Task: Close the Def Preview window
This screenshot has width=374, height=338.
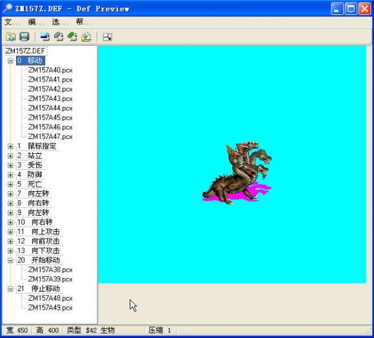Action: click(x=365, y=9)
